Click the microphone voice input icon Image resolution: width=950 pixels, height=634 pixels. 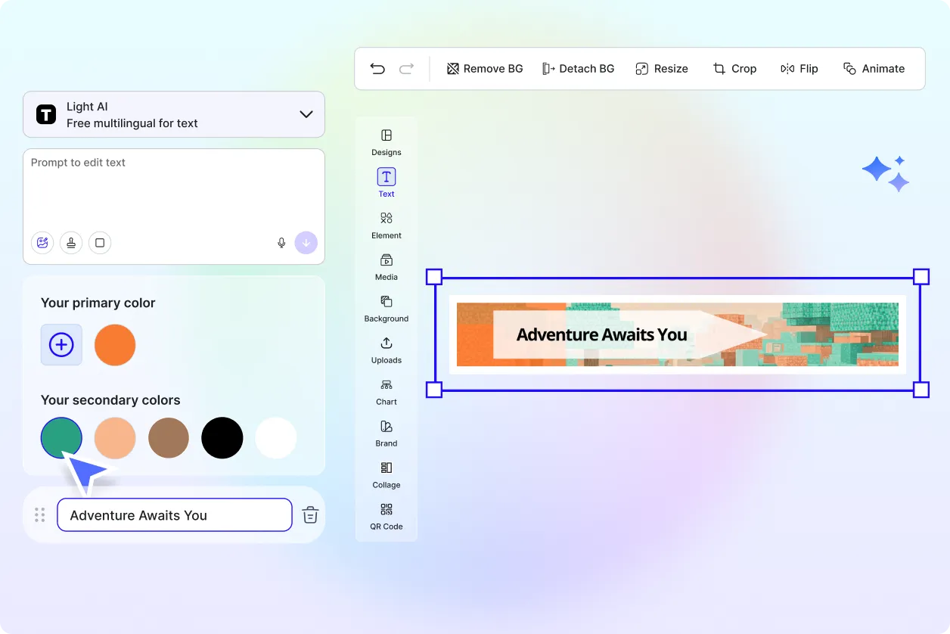281,243
